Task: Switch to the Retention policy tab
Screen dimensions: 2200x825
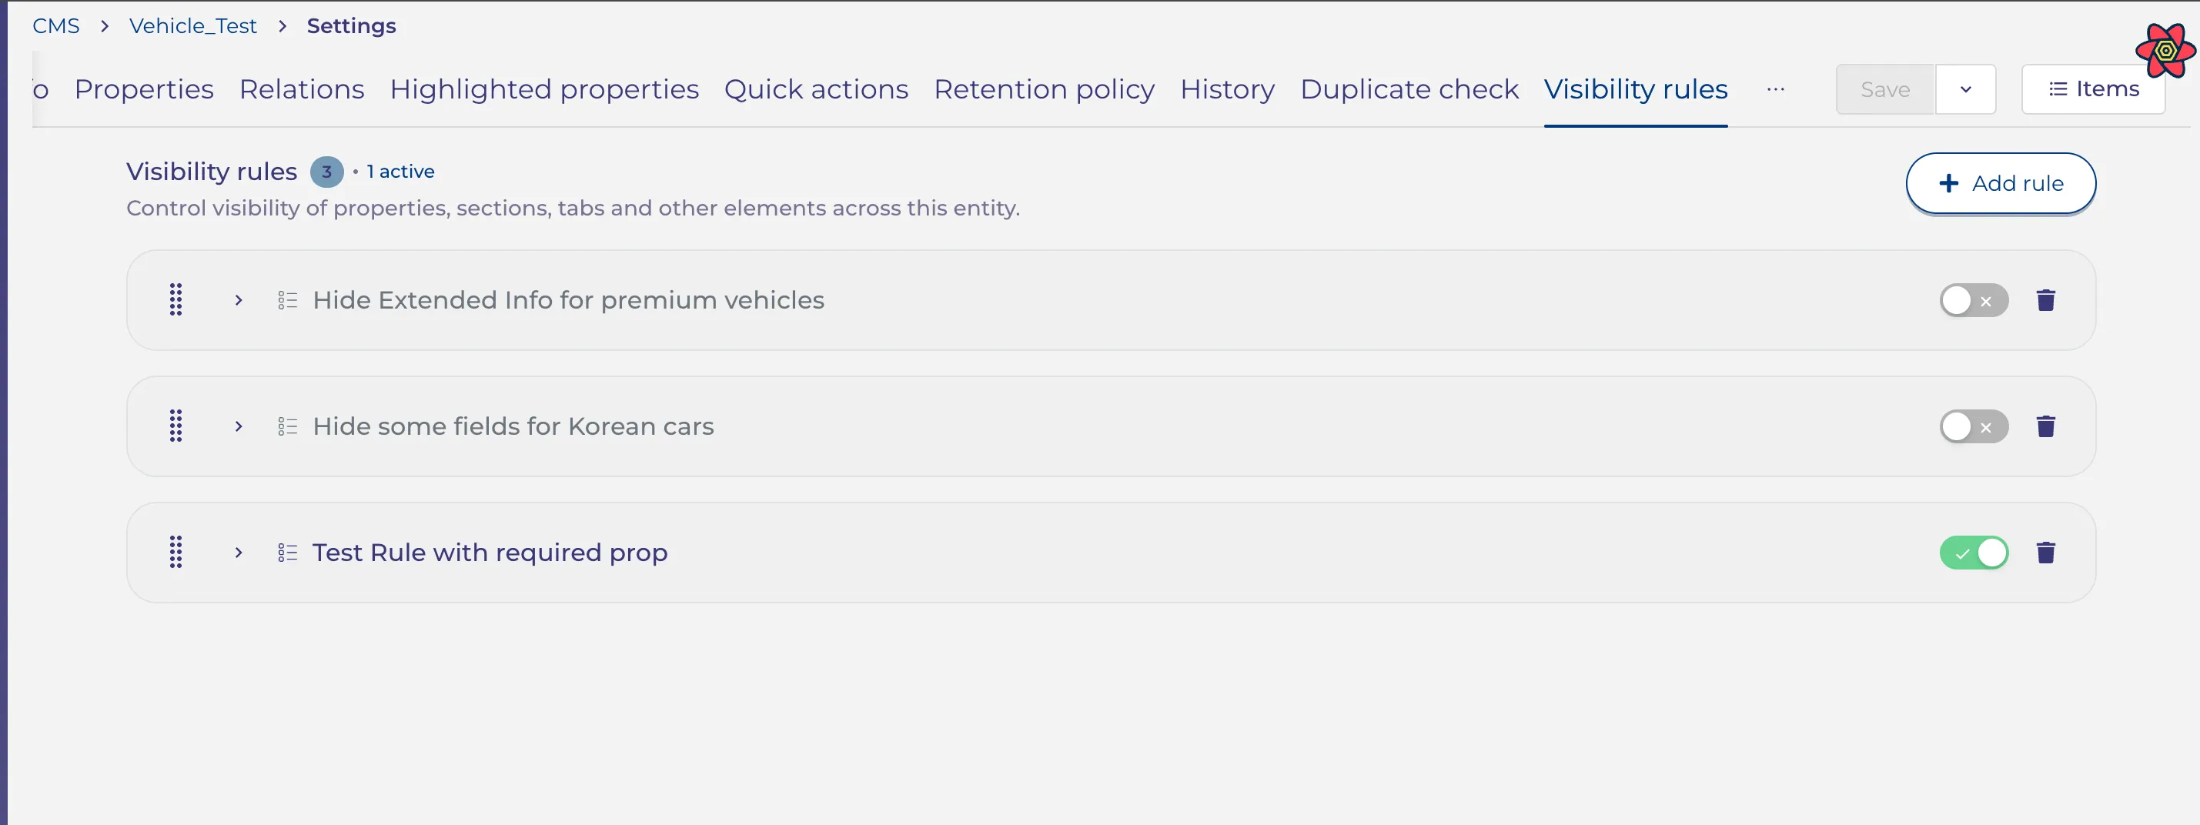Action: [1044, 89]
